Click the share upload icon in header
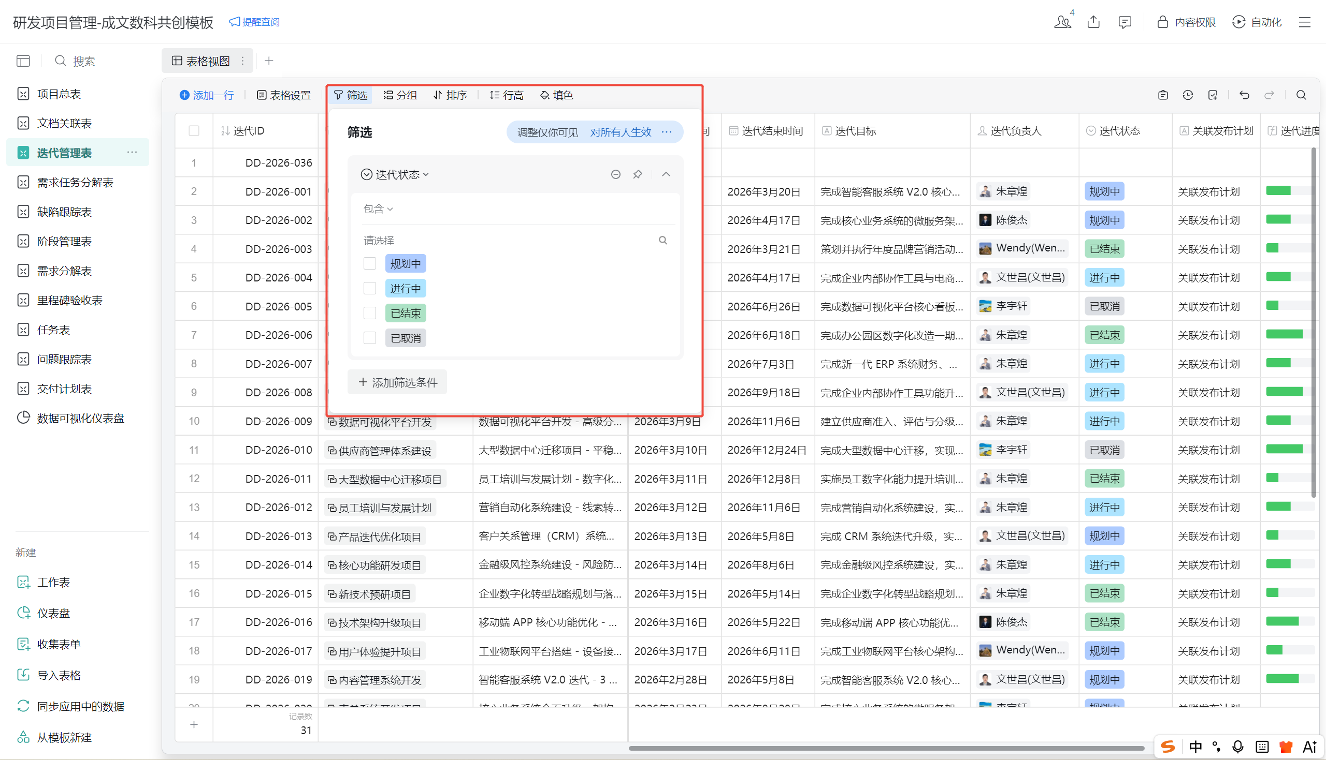Image resolution: width=1326 pixels, height=760 pixels. (x=1093, y=22)
